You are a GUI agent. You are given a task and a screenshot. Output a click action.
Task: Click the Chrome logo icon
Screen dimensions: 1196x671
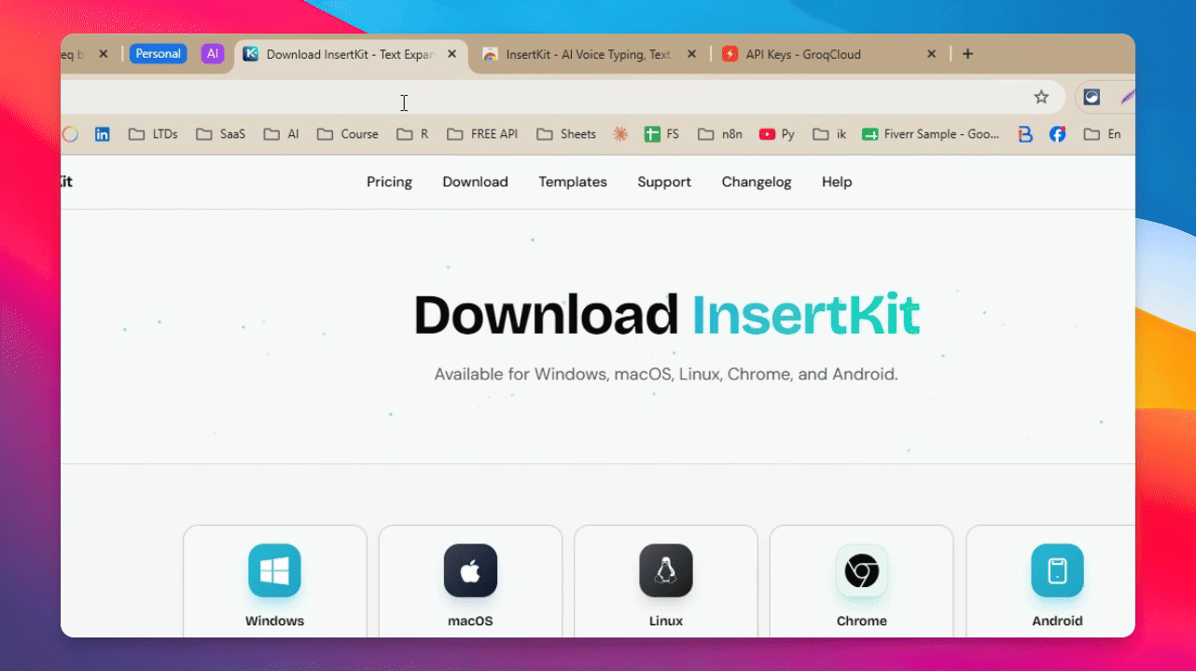862,570
